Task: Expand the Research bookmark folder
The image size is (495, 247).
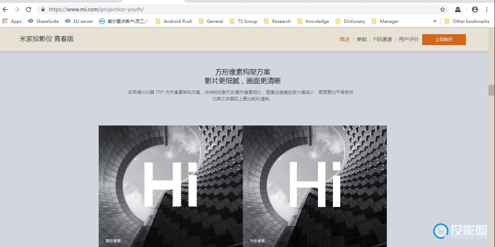Action: (277, 21)
